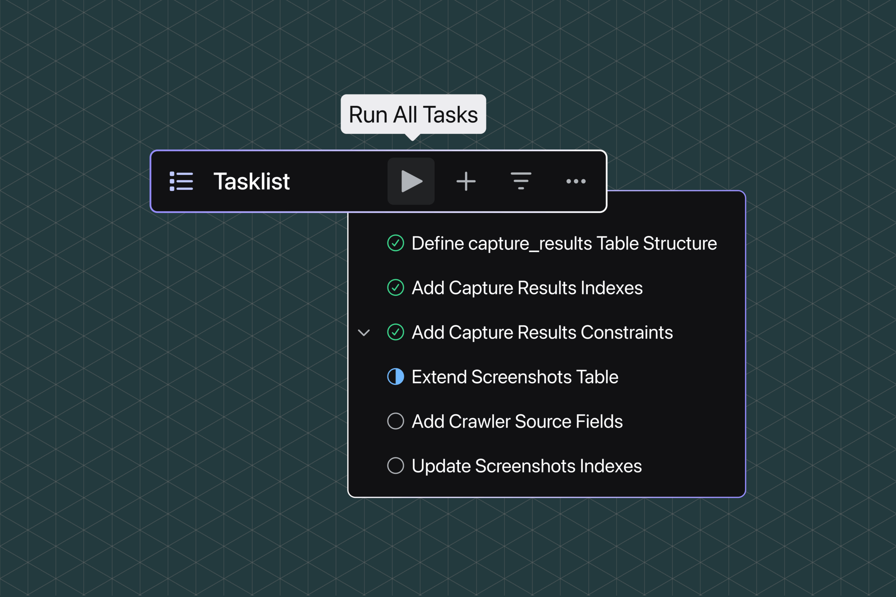The image size is (896, 597).
Task: Click the Run All Tasks tooltip
Action: 413,114
